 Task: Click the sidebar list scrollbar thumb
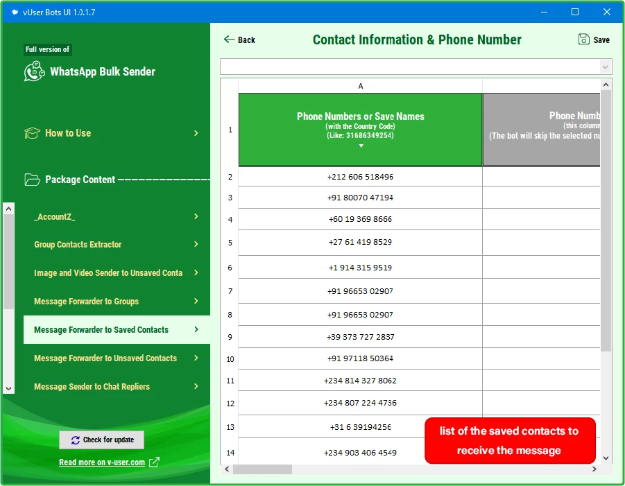click(9, 262)
